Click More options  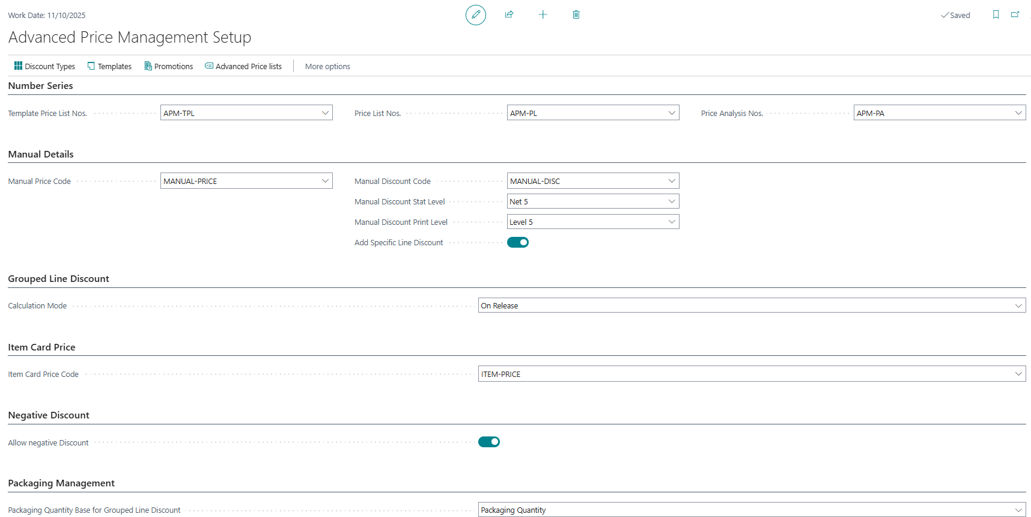pos(327,66)
